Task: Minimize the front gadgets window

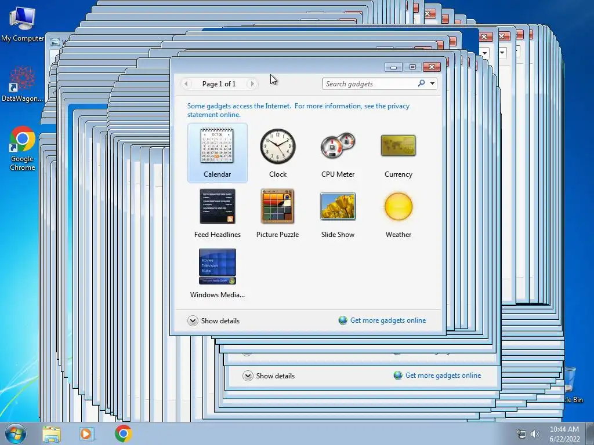Action: point(393,67)
